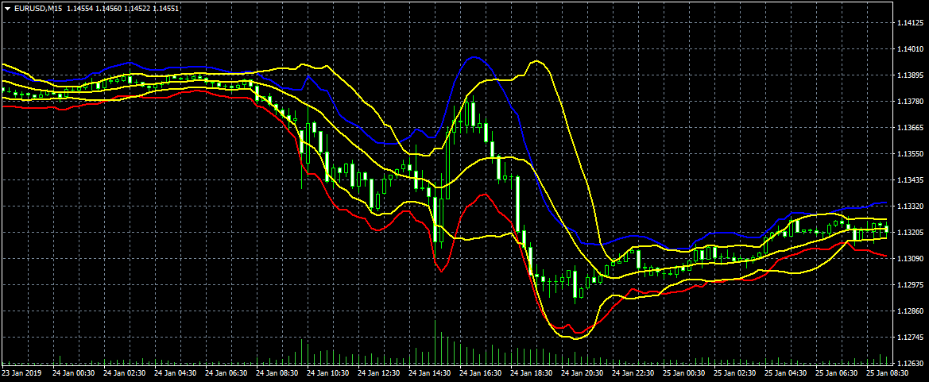Click the 24 Jan 22:30 time label
Viewport: 929px width, 382px height.
coord(634,374)
